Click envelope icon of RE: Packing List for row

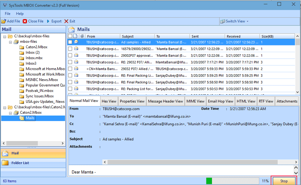(x=76, y=89)
